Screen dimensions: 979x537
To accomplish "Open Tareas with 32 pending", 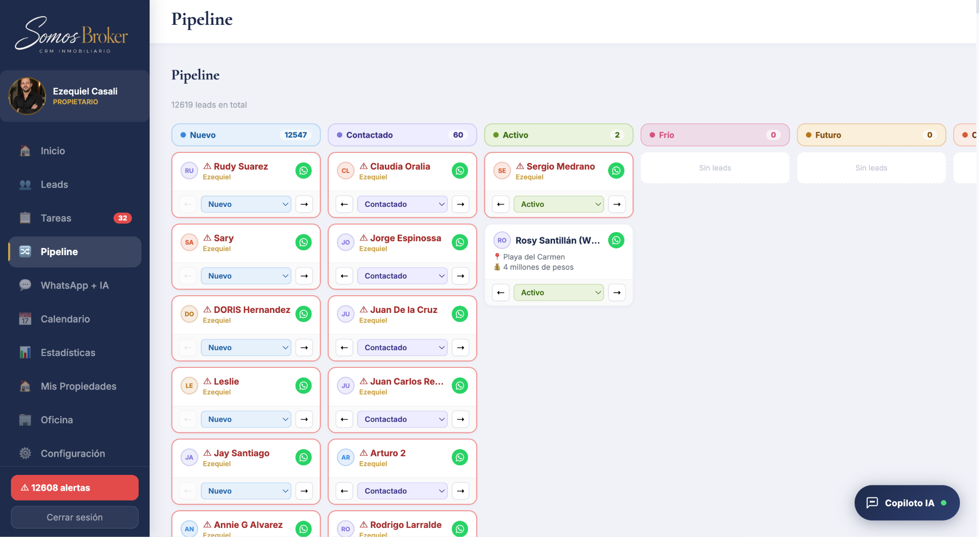I will 75,218.
